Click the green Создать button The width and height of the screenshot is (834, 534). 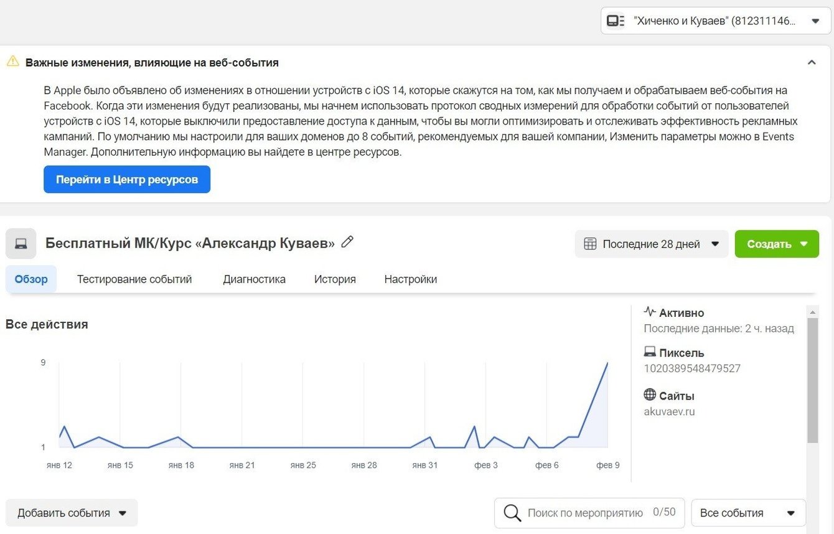tap(777, 244)
